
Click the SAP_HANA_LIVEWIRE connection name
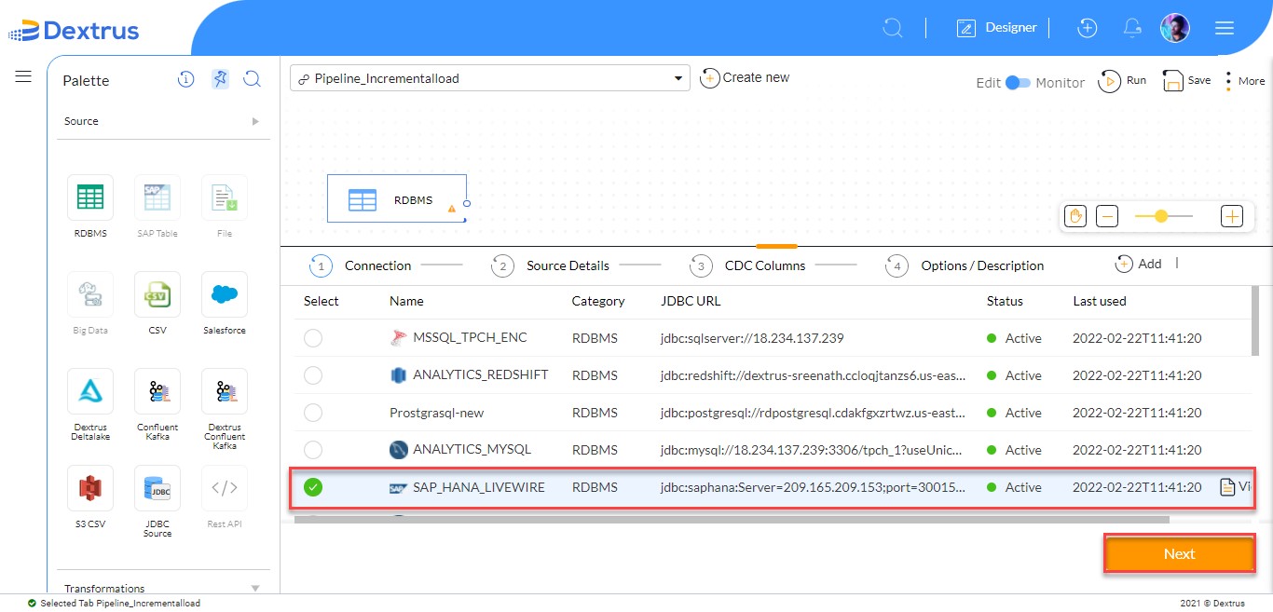(479, 487)
